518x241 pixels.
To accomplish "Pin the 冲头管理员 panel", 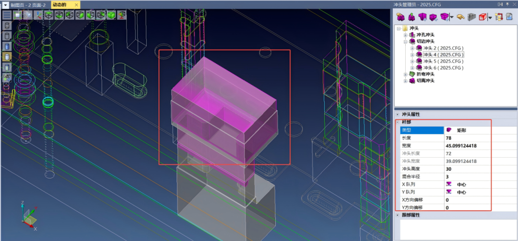I will point(507,4).
